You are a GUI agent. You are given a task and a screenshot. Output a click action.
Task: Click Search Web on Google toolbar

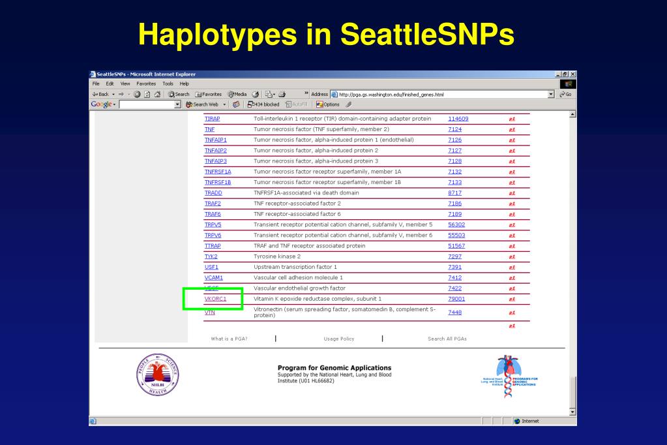point(202,104)
